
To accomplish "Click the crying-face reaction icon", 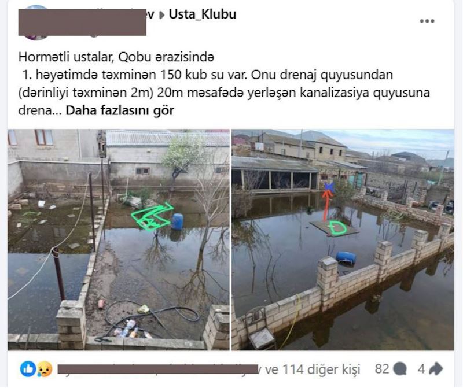I will (45, 369).
